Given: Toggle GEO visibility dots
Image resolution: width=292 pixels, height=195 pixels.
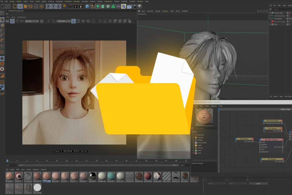Looking at the screenshot, I should click(290, 24).
